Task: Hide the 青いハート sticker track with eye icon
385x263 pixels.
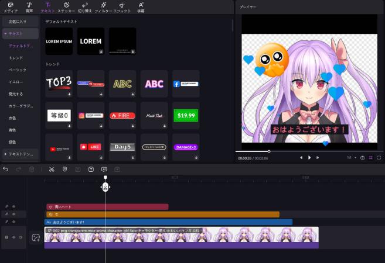Action: click(14, 206)
